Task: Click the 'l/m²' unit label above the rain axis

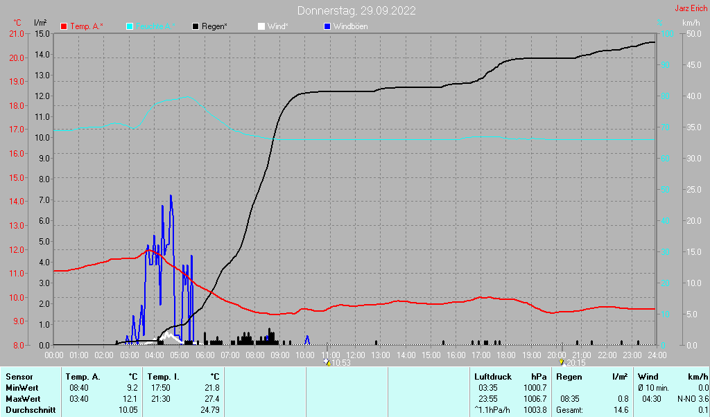Action: click(40, 23)
